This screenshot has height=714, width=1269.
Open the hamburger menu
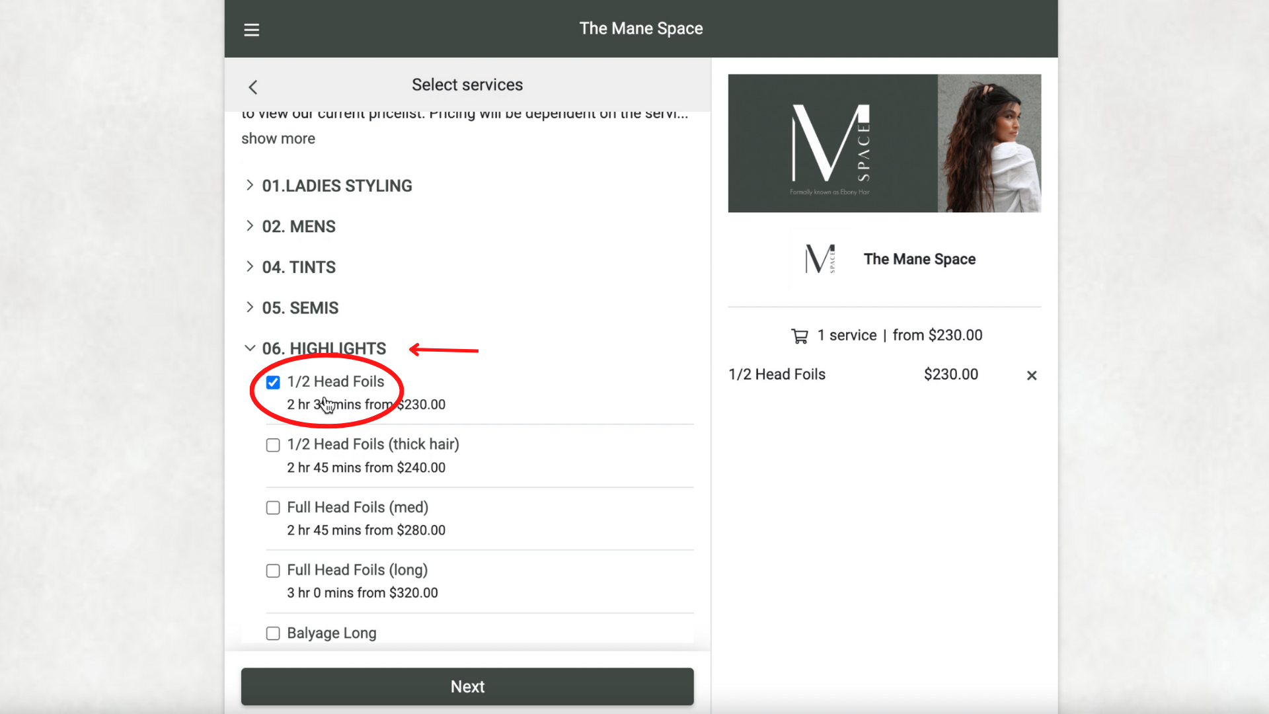[x=251, y=30]
